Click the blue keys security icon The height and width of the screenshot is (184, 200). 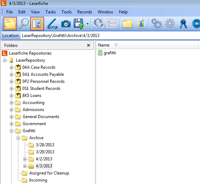click(x=183, y=24)
